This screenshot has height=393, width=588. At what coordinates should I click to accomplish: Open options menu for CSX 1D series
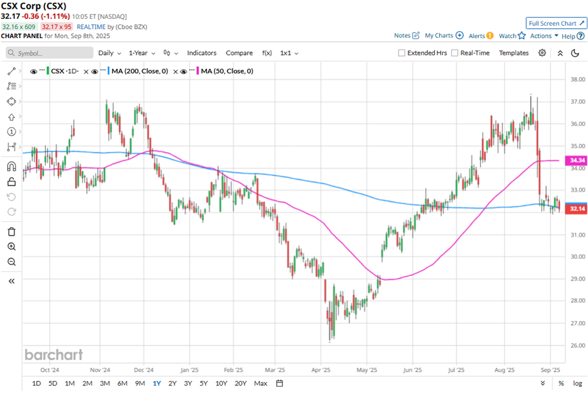click(42, 70)
